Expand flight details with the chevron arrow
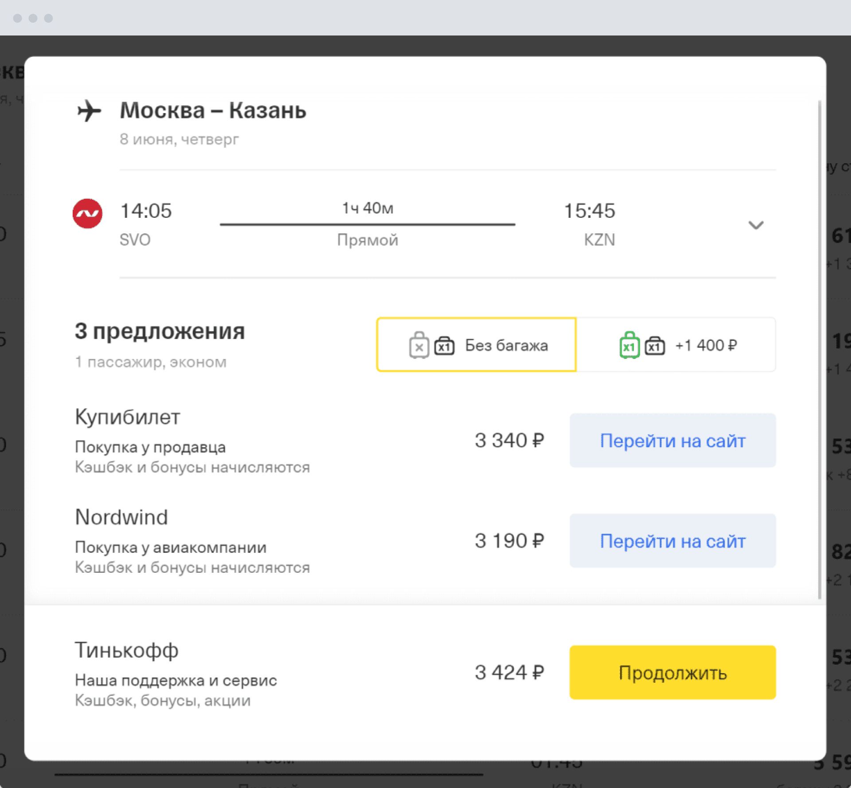The height and width of the screenshot is (788, 851). pyautogui.click(x=756, y=225)
